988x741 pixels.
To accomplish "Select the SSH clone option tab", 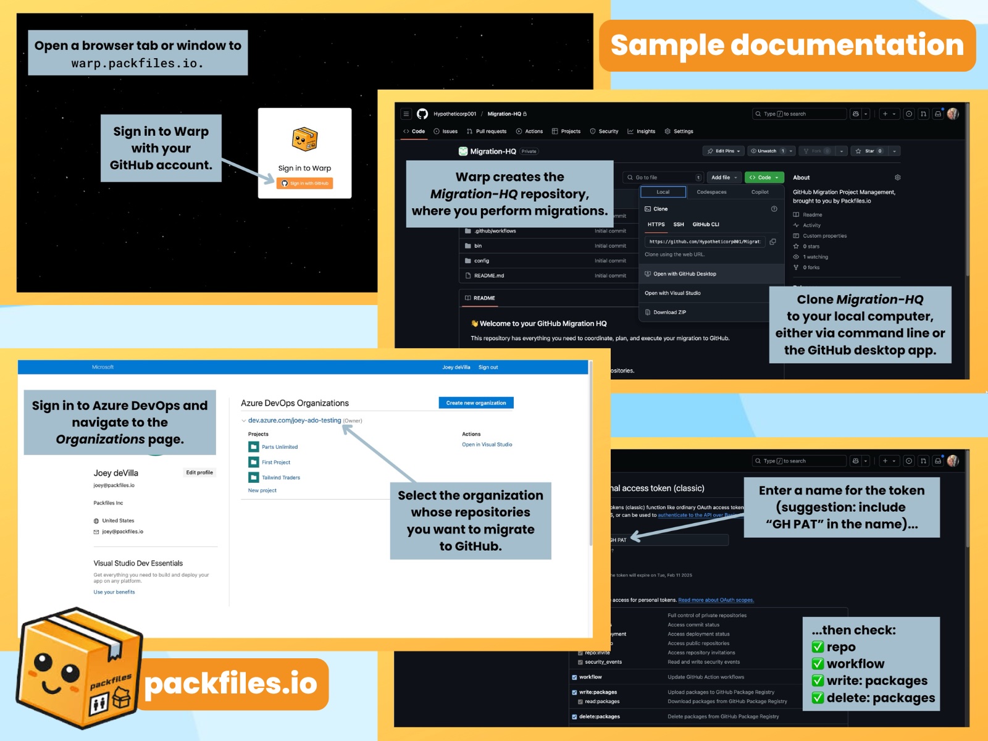I will click(679, 224).
